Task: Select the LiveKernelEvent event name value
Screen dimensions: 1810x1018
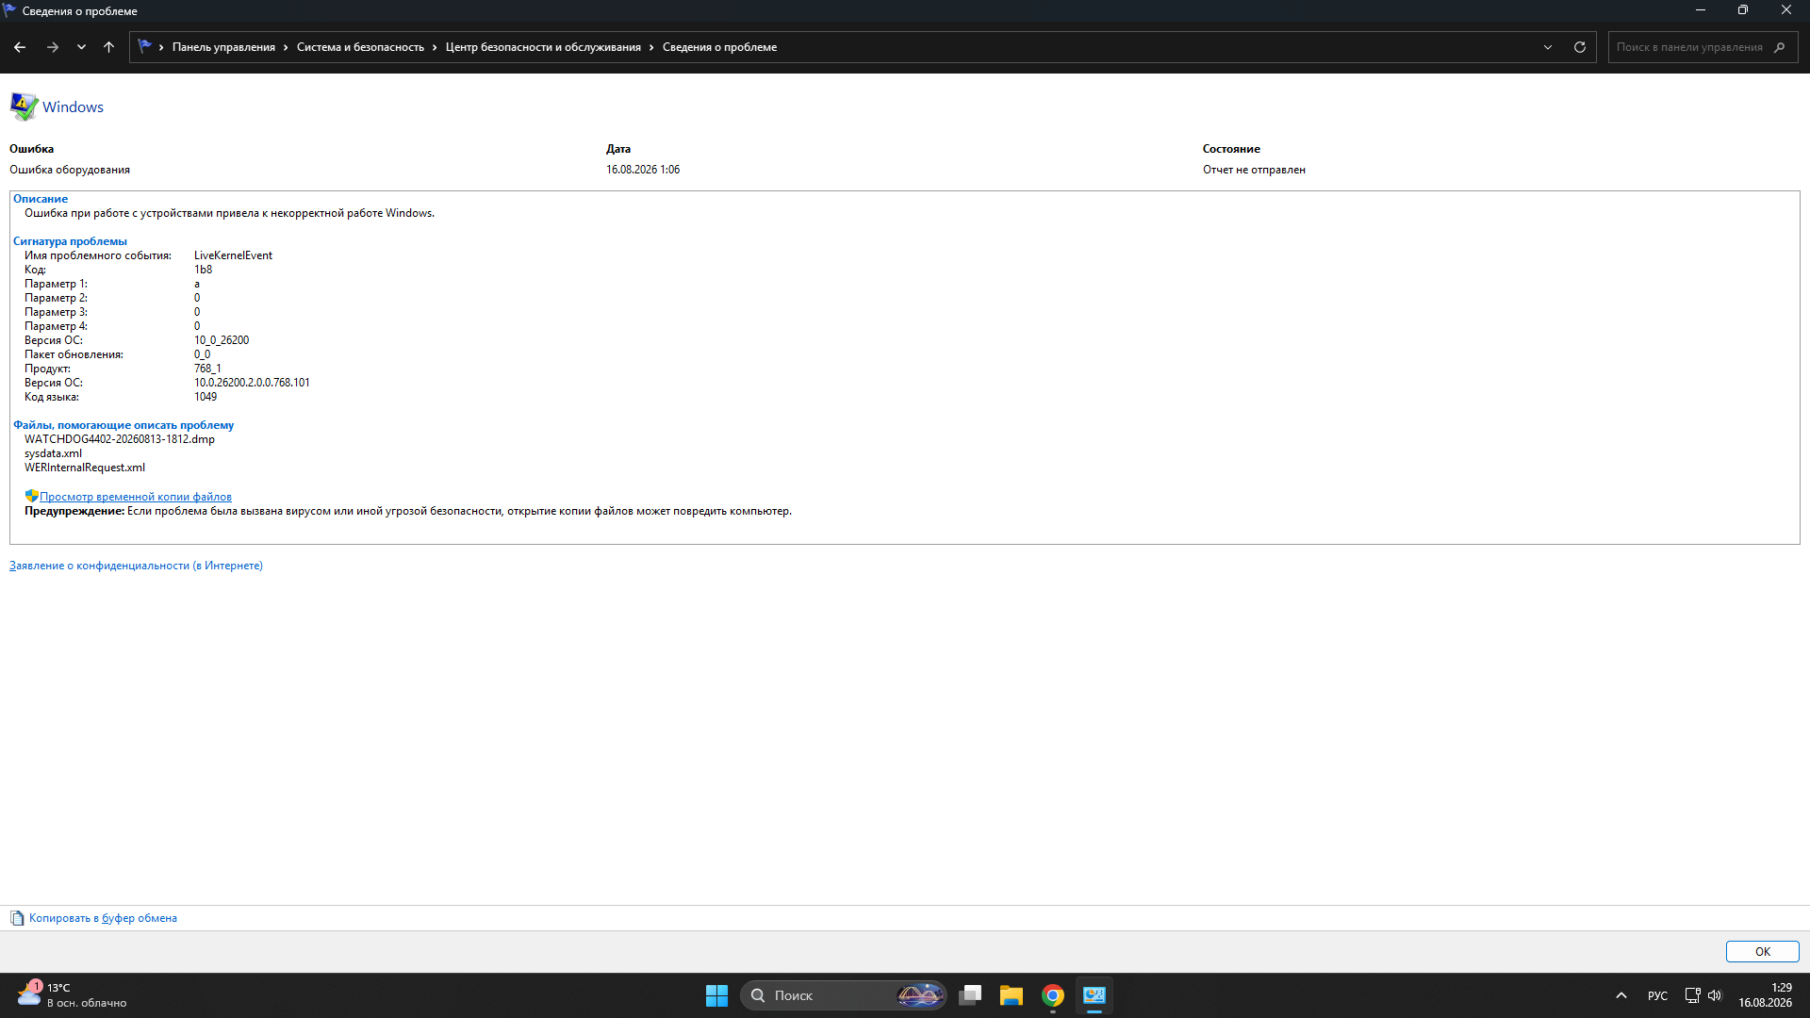Action: (233, 255)
